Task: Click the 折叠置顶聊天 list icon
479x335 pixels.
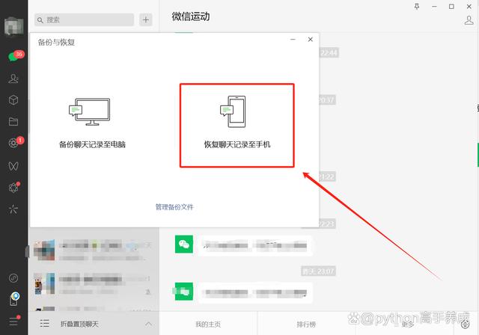Action: 45,323
